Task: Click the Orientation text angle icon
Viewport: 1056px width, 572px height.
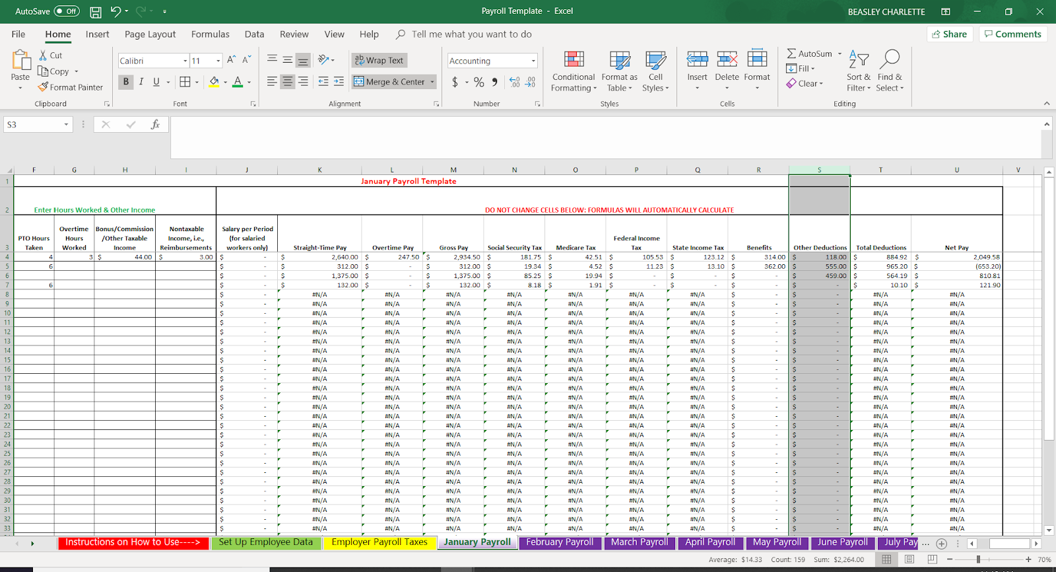Action: coord(323,60)
